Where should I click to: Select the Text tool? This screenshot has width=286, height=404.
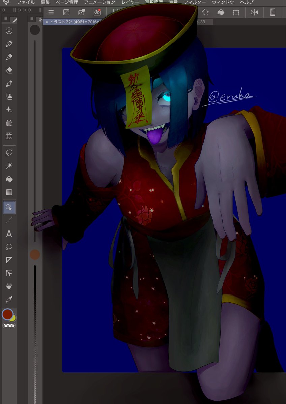(9, 234)
